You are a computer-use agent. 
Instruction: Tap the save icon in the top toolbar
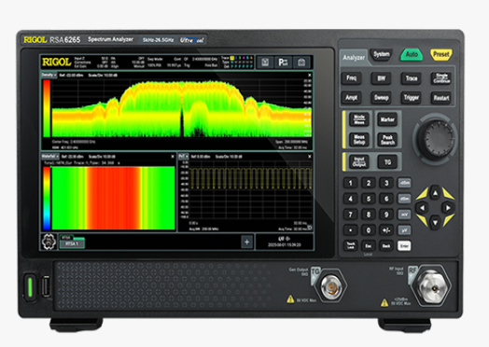(265, 62)
